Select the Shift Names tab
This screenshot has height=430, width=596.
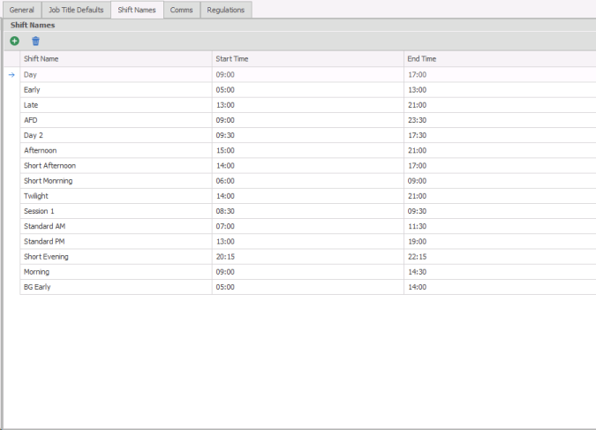137,10
